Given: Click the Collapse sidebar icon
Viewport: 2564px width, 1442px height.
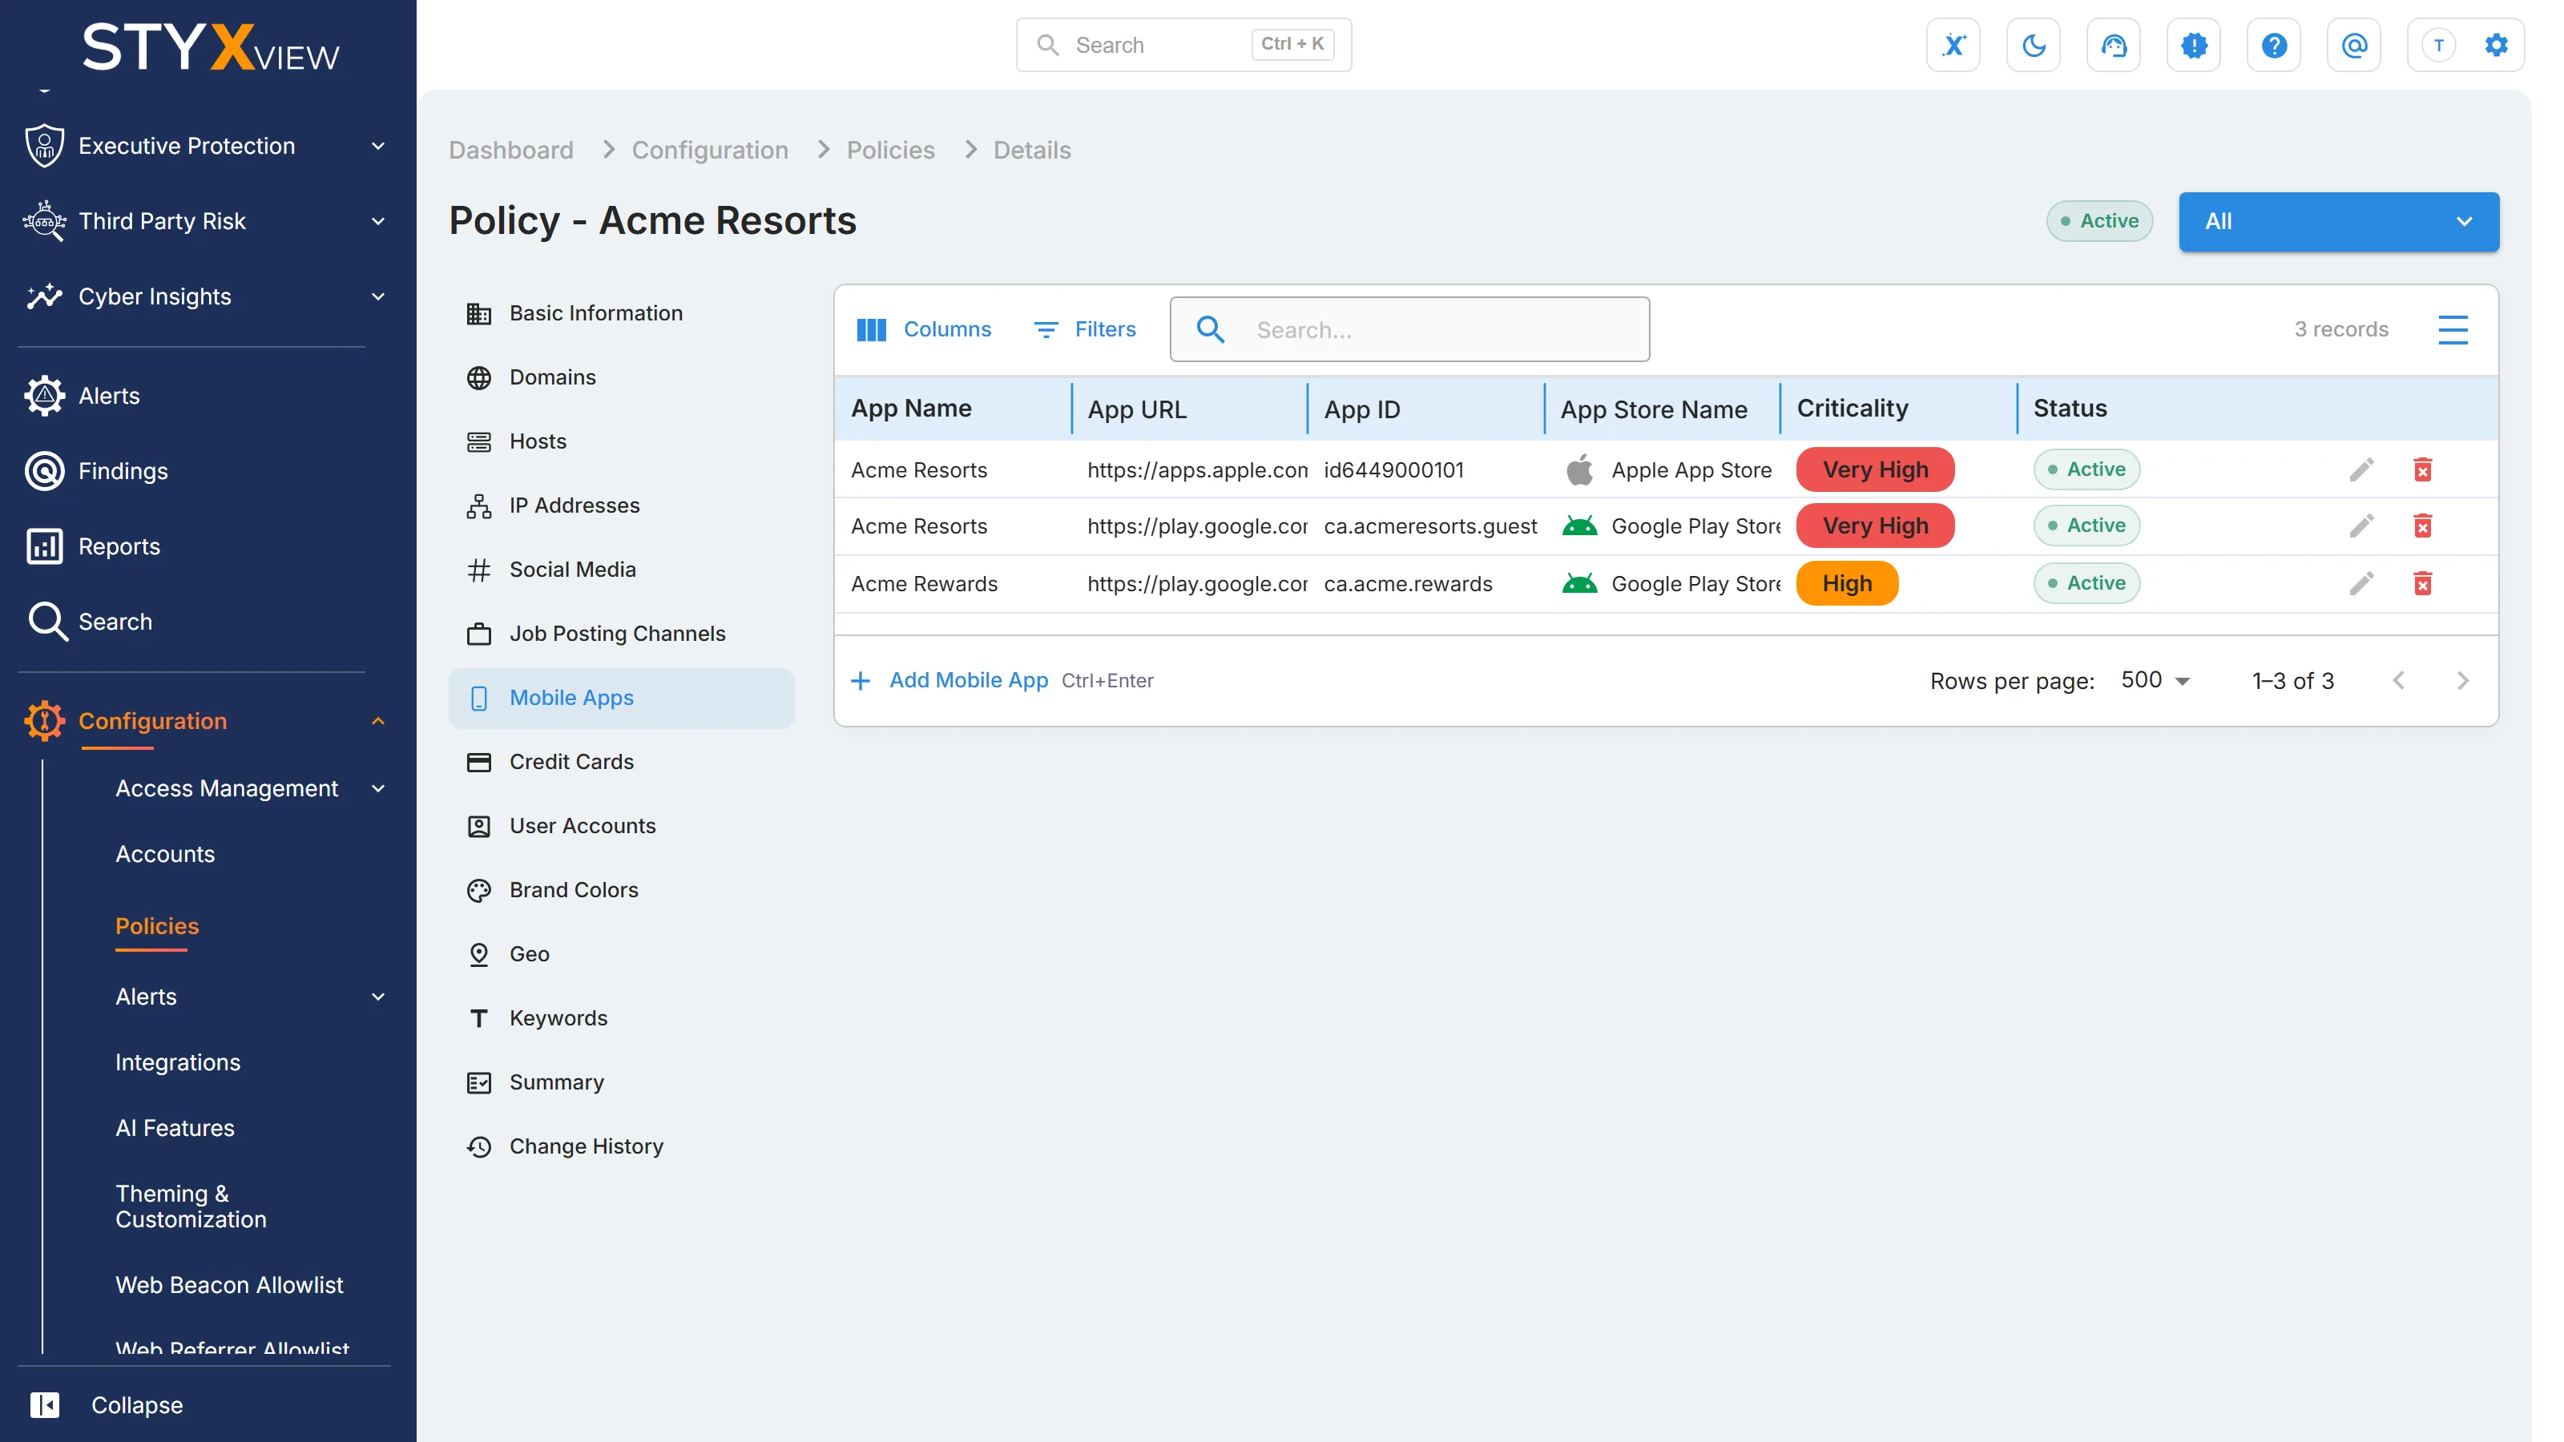Looking at the screenshot, I should tap(45, 1404).
